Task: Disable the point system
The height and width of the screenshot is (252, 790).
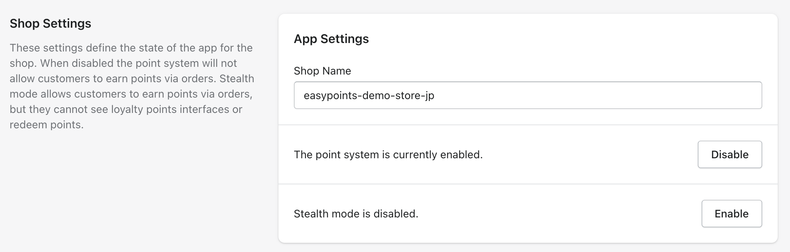Action: pyautogui.click(x=730, y=154)
